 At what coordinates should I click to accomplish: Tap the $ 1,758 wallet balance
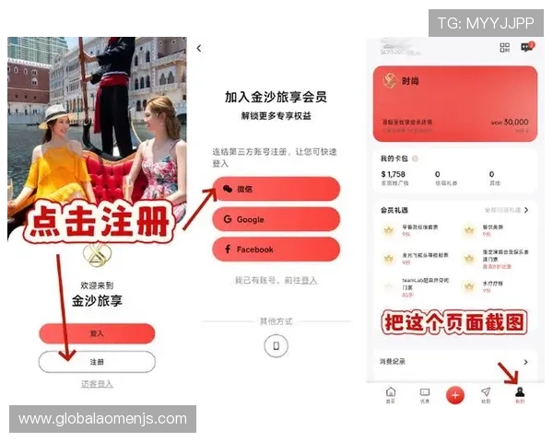pos(394,174)
